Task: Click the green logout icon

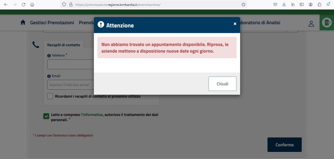Action: tap(327, 23)
